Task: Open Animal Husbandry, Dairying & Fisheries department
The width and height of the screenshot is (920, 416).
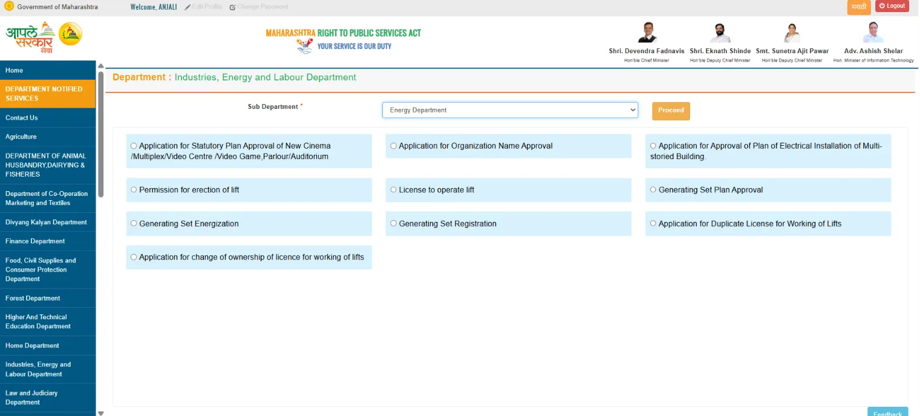Action: pyautogui.click(x=48, y=165)
